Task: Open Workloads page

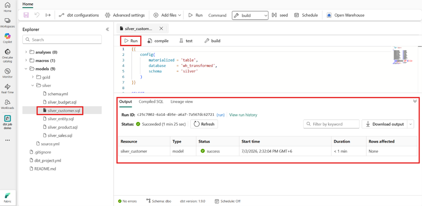Action: [7, 104]
